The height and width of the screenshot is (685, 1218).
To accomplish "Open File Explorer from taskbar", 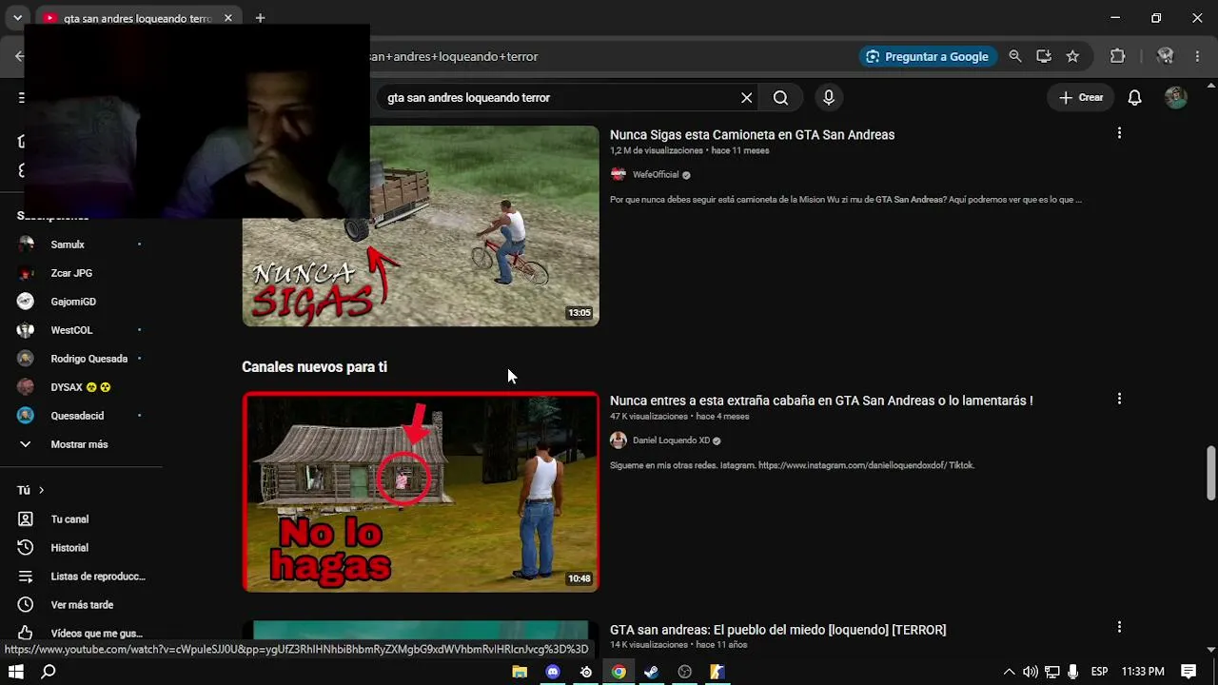I will [x=520, y=672].
